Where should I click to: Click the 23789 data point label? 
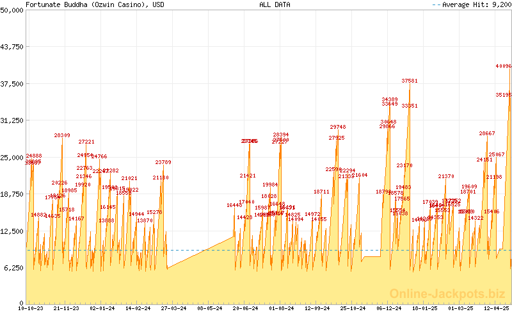point(163,163)
